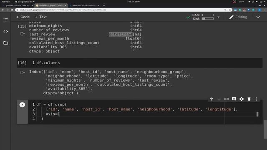
Task: Move cell down with the arrow icon
Action: [x=219, y=99]
